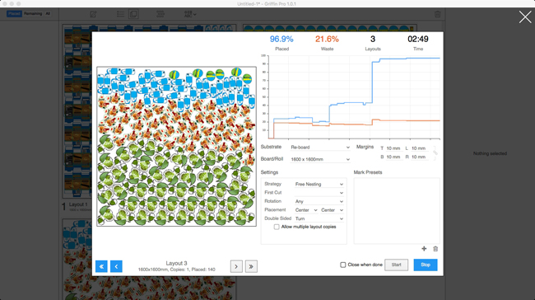
Task: Edit the top margin field
Action: coord(393,148)
